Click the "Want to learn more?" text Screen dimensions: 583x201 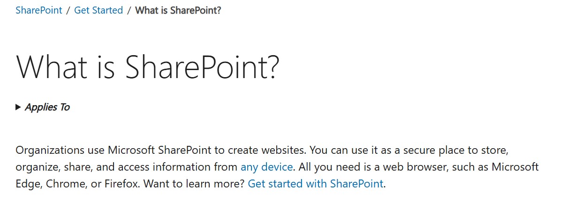194,184
